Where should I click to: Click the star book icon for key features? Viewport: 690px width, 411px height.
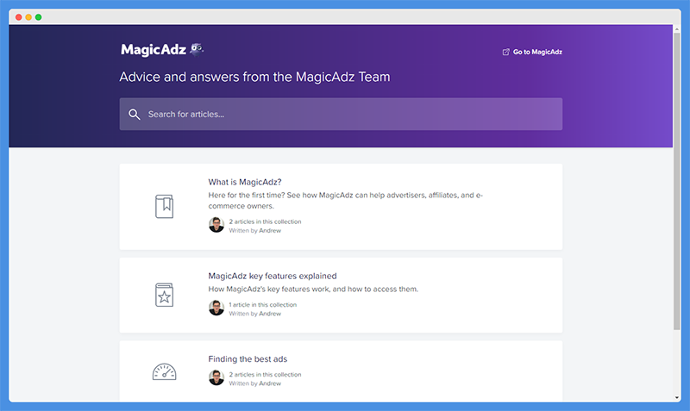[x=164, y=295]
